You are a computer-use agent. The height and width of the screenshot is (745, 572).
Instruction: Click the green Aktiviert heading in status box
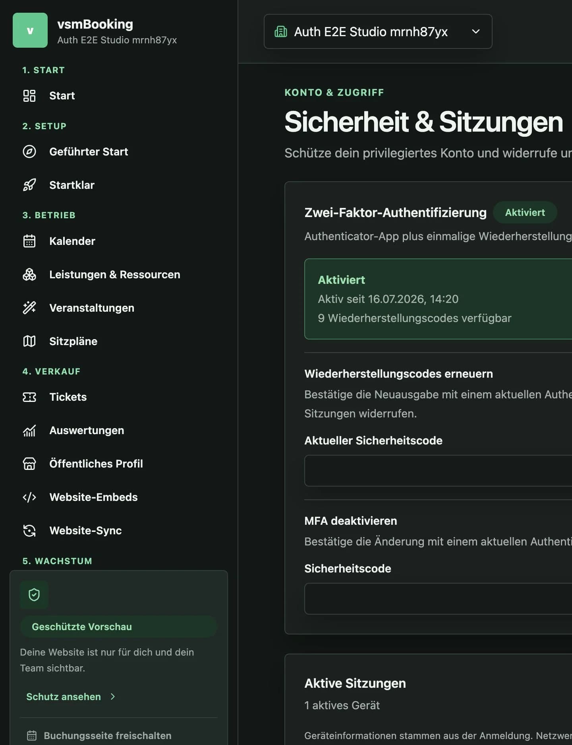tap(341, 280)
